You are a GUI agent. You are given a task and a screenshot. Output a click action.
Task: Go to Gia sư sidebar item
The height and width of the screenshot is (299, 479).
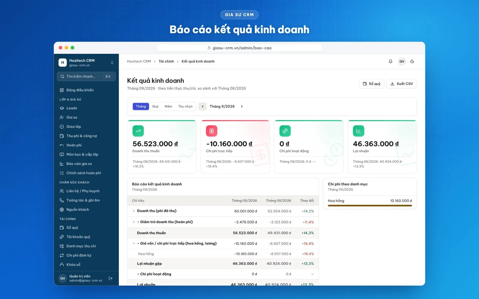click(x=86, y=118)
